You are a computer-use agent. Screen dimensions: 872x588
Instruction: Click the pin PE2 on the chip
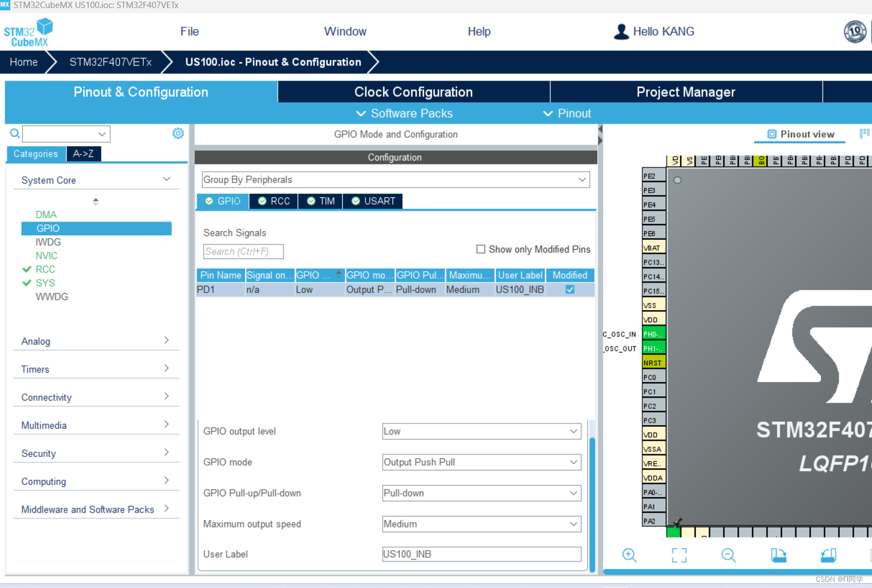654,176
